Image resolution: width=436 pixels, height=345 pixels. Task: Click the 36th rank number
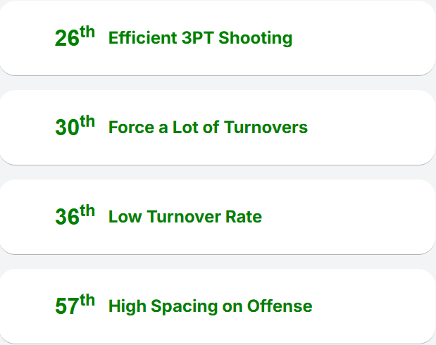coord(67,218)
